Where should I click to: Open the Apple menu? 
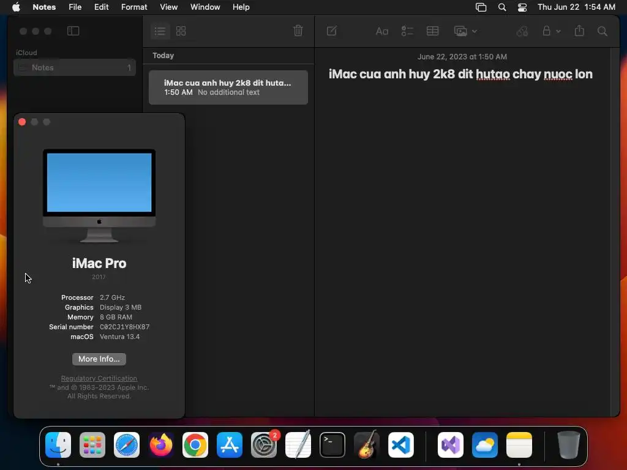[x=16, y=7]
